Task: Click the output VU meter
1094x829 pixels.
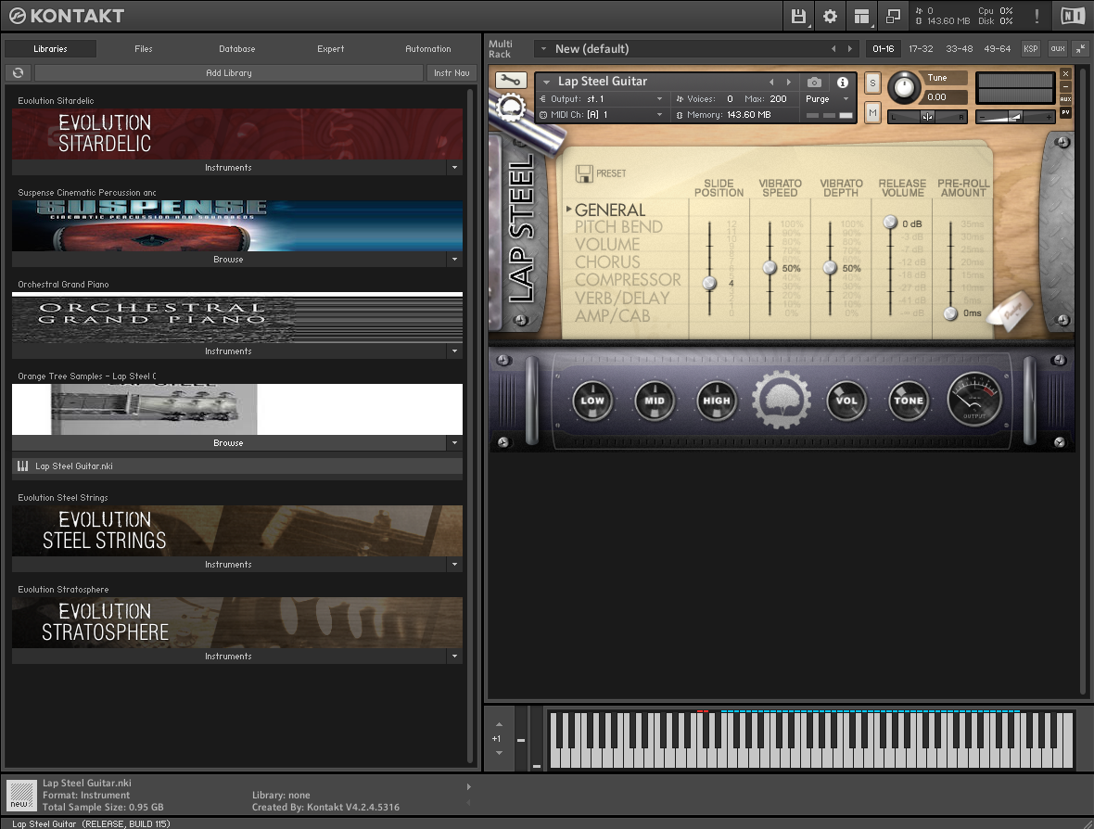Action: click(974, 400)
